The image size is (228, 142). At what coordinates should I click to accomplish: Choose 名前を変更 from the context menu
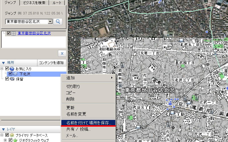coord(88,114)
